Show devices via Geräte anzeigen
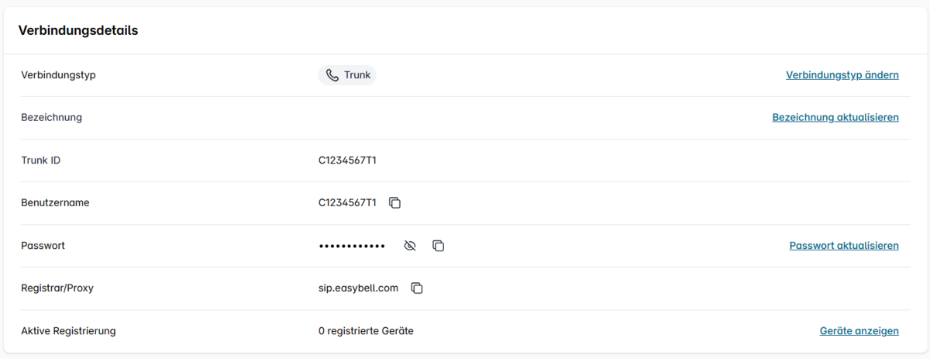The image size is (930, 359). click(x=859, y=331)
